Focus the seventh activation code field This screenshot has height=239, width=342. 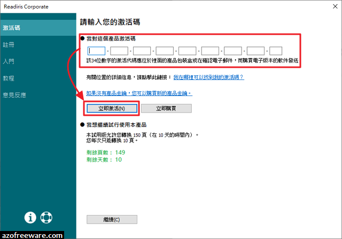pyautogui.click(x=233, y=51)
